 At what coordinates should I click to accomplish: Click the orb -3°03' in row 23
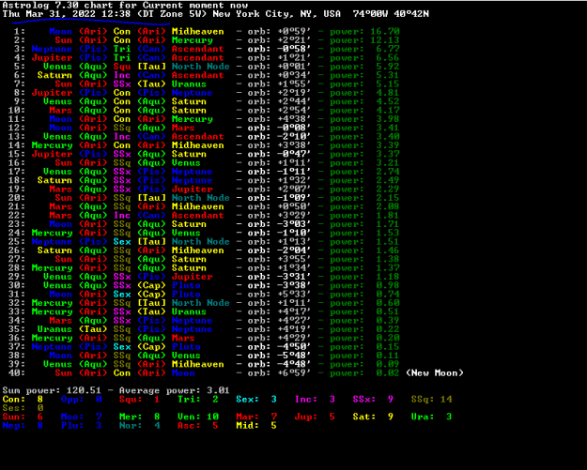coord(294,224)
